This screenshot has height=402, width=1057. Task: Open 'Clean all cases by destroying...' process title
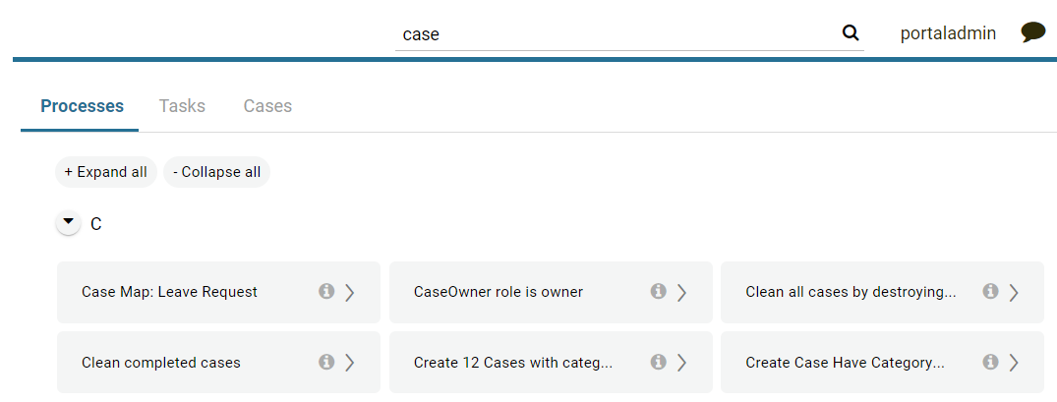coord(851,292)
